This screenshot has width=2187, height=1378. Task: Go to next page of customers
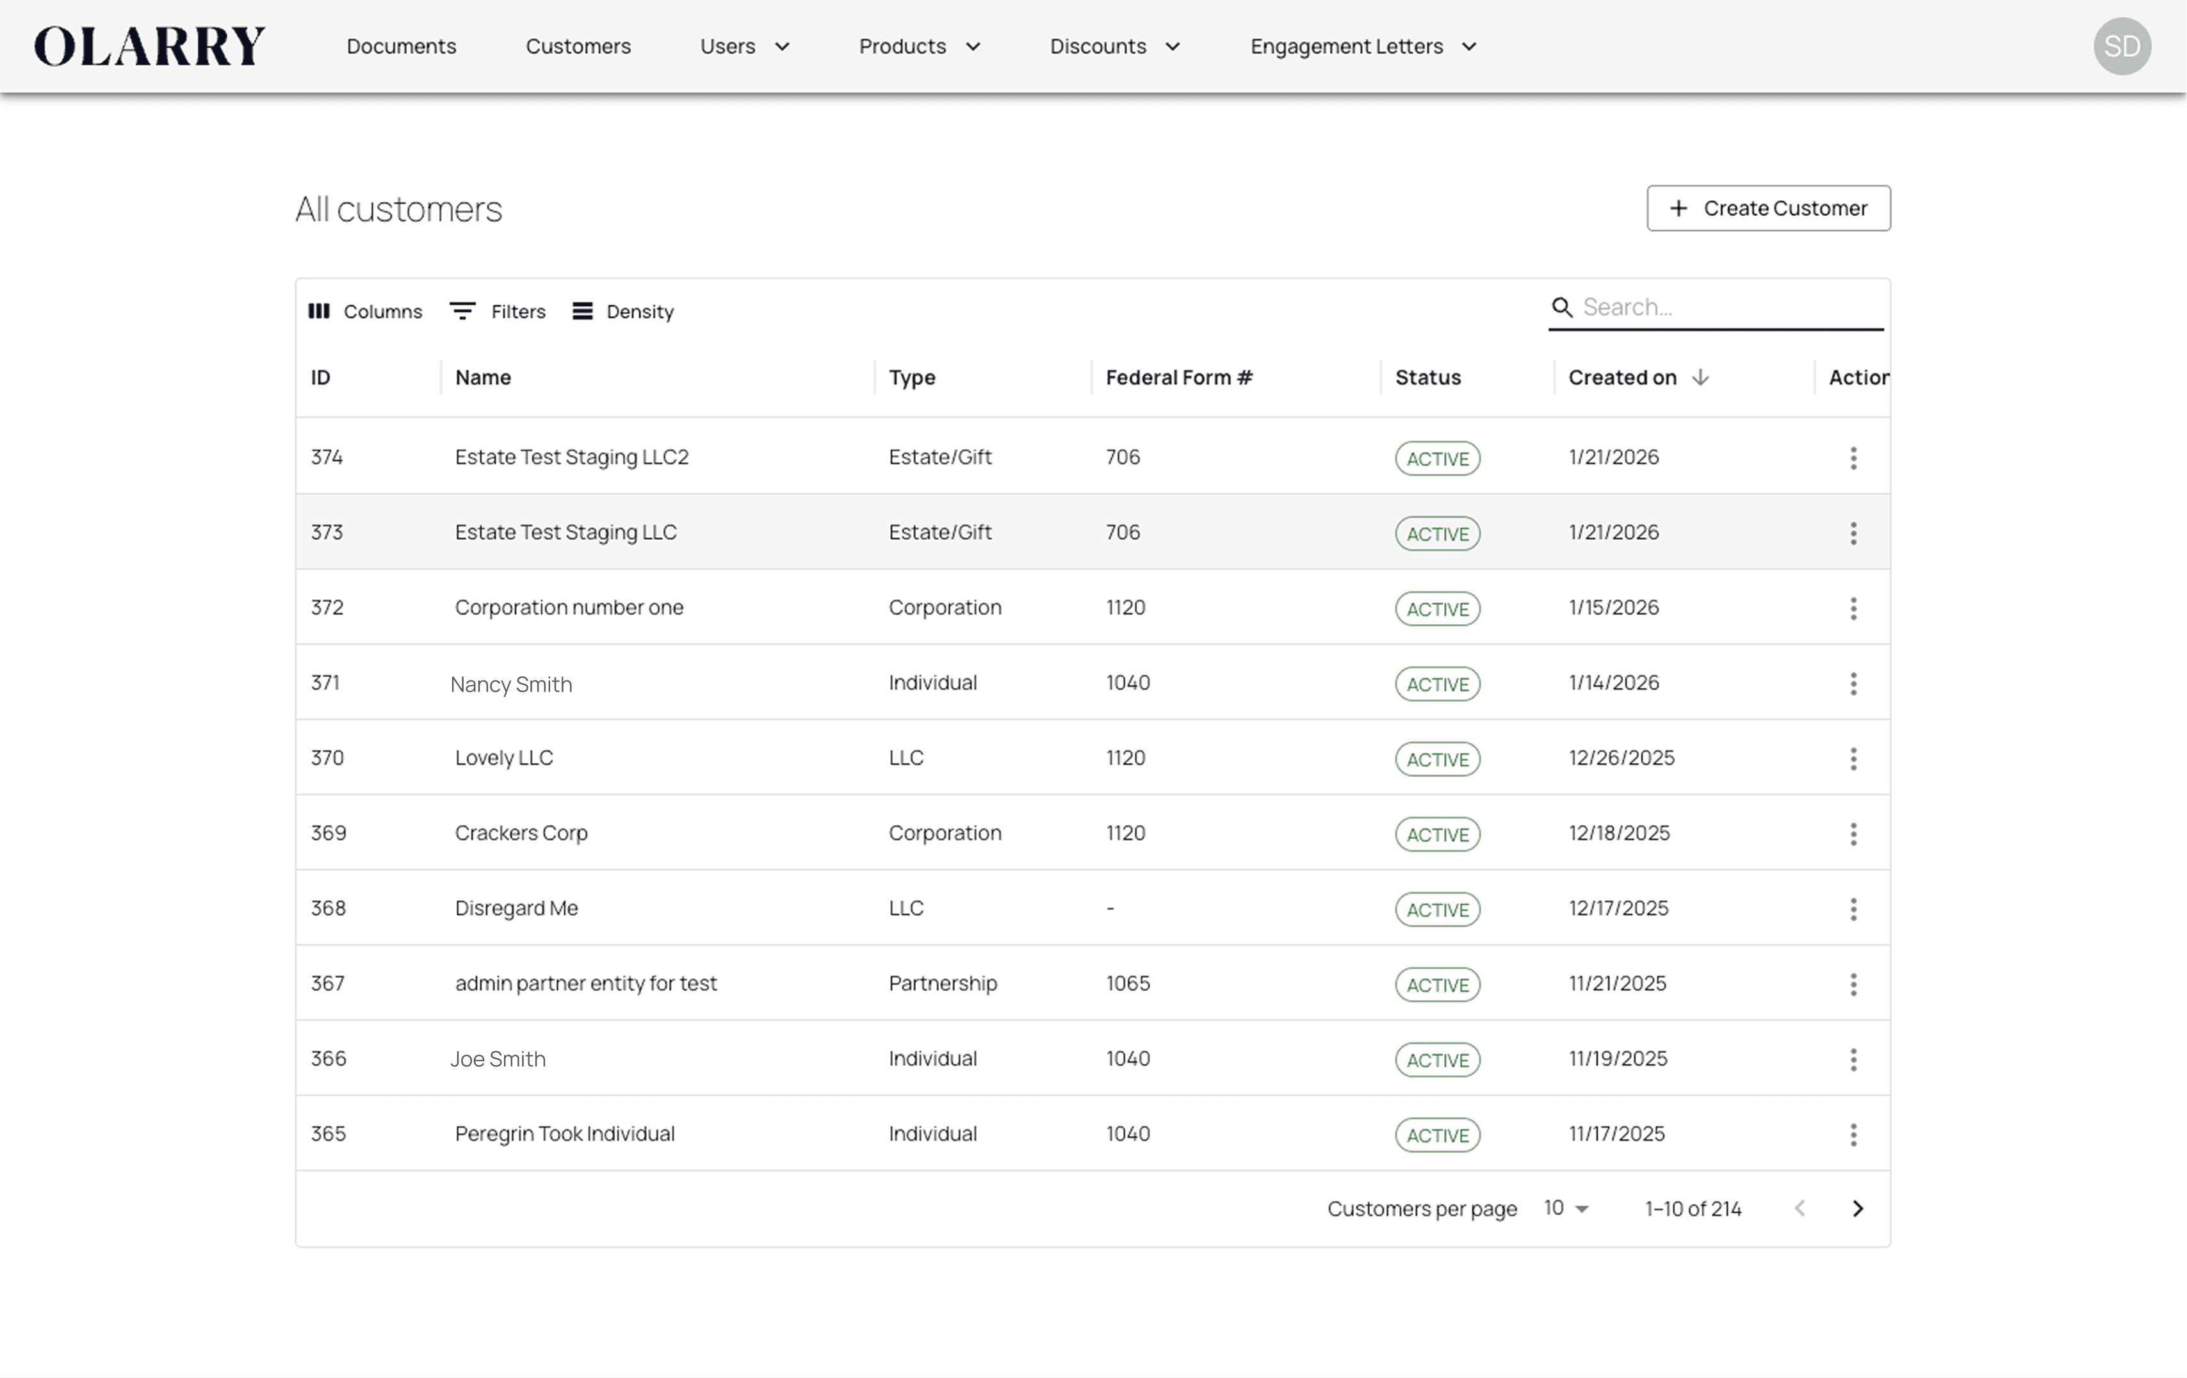point(1857,1208)
